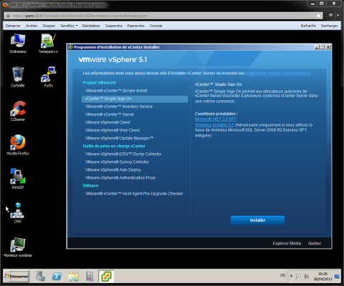
Task: Open the Notepad++ desktop shortcut
Action: (x=49, y=43)
